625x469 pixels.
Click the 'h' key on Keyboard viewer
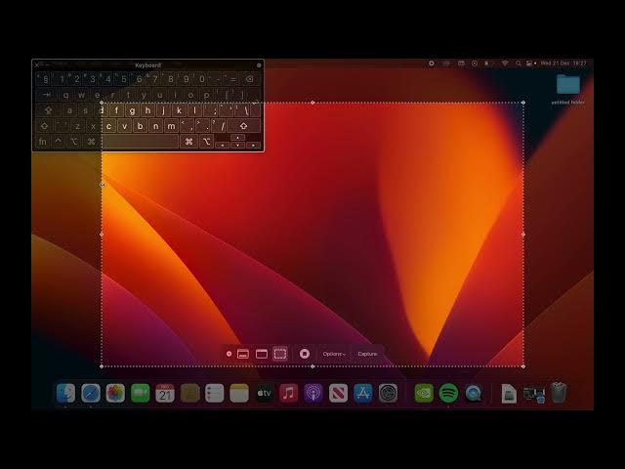click(x=147, y=110)
